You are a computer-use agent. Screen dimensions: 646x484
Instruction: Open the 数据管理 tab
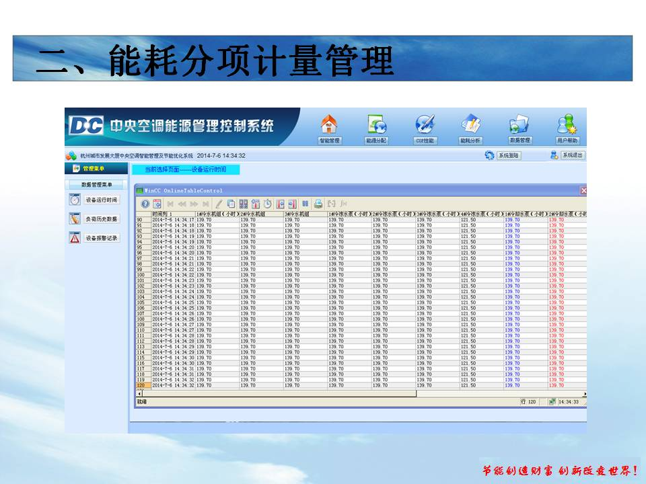(519, 128)
